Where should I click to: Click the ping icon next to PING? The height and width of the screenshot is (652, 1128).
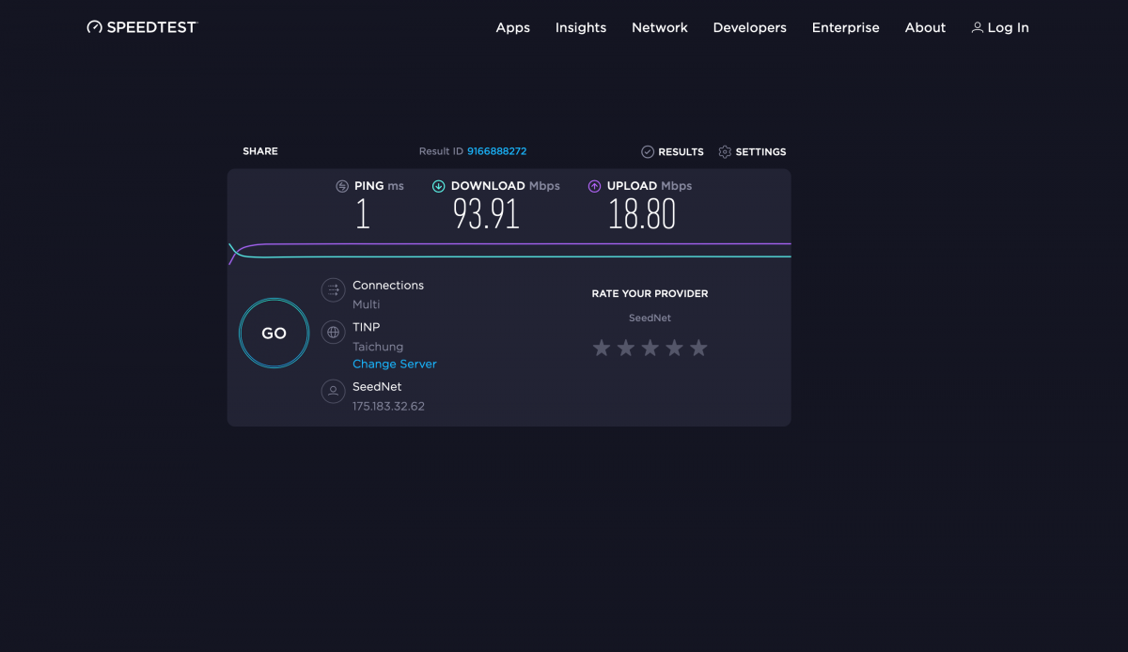pos(342,186)
